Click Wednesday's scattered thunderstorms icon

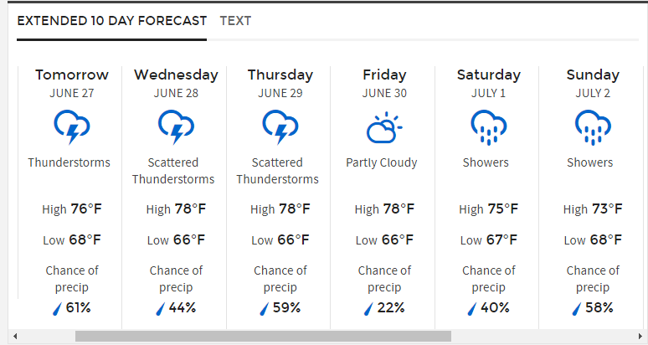click(176, 126)
